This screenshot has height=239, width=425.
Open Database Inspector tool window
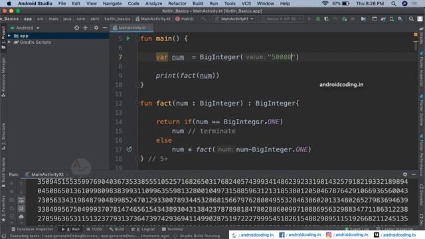pos(33,229)
